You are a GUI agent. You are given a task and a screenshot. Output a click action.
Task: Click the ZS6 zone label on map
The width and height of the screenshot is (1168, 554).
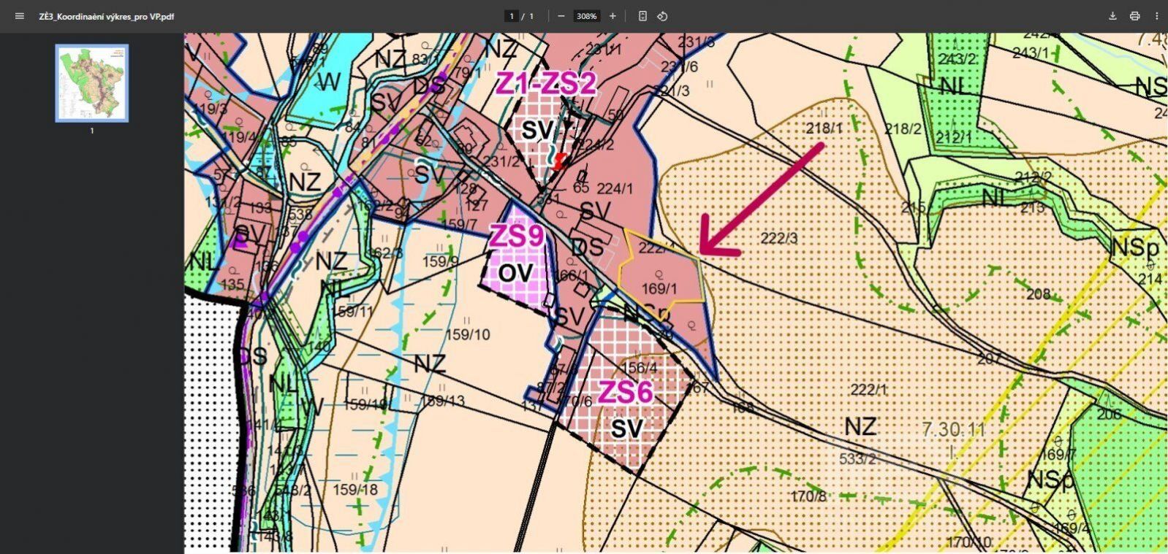(x=626, y=393)
